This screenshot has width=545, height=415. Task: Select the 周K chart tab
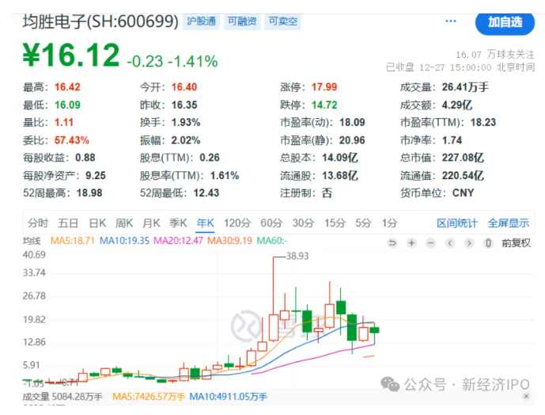pyautogui.click(x=124, y=223)
